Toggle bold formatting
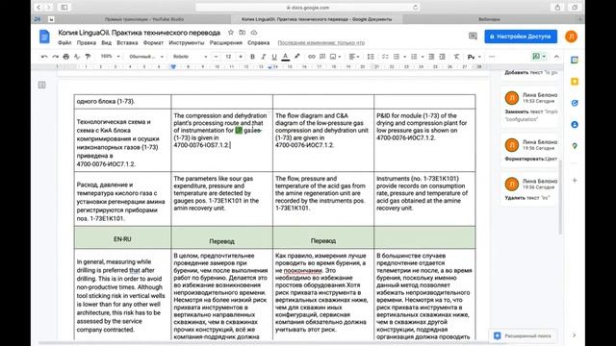 click(252, 57)
